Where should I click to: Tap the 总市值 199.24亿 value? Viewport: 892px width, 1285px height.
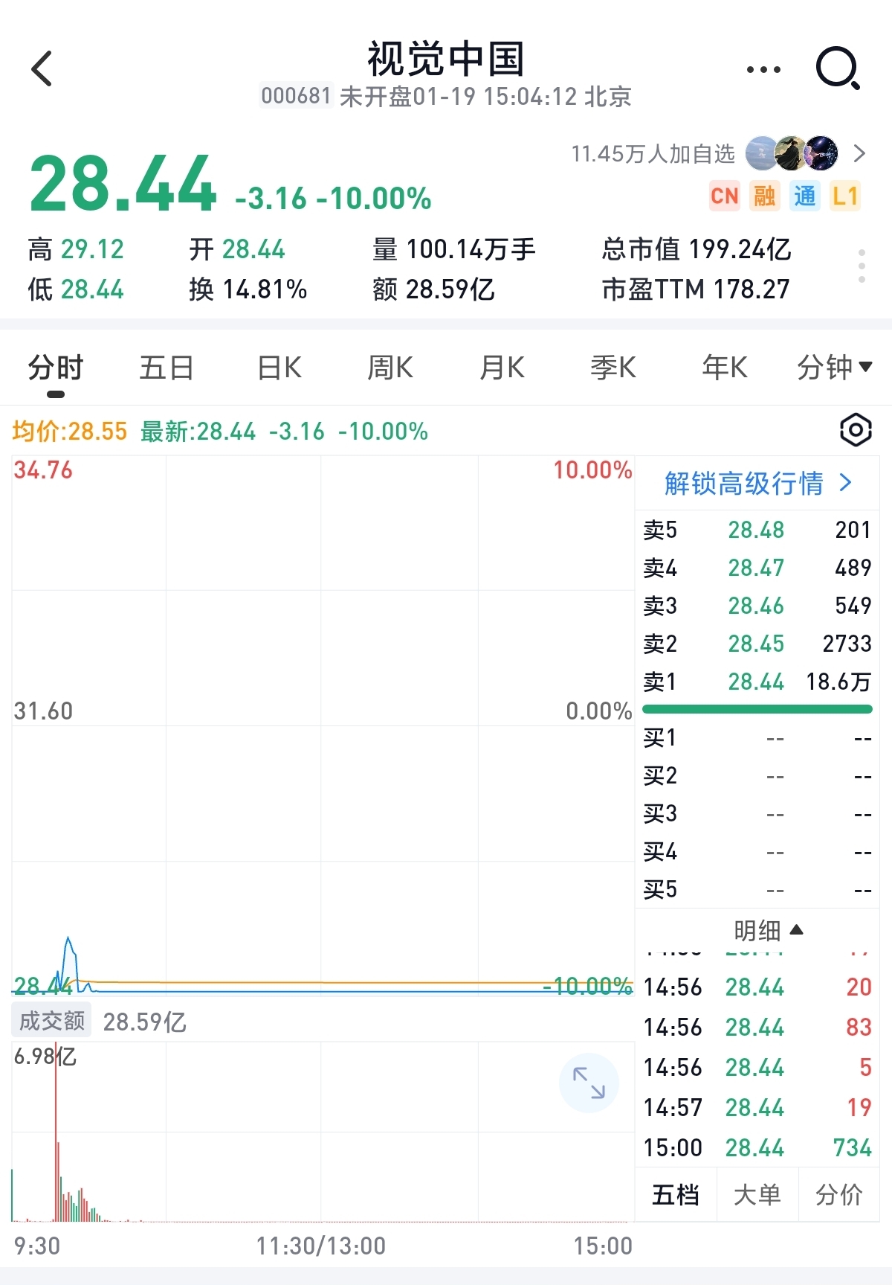[697, 249]
